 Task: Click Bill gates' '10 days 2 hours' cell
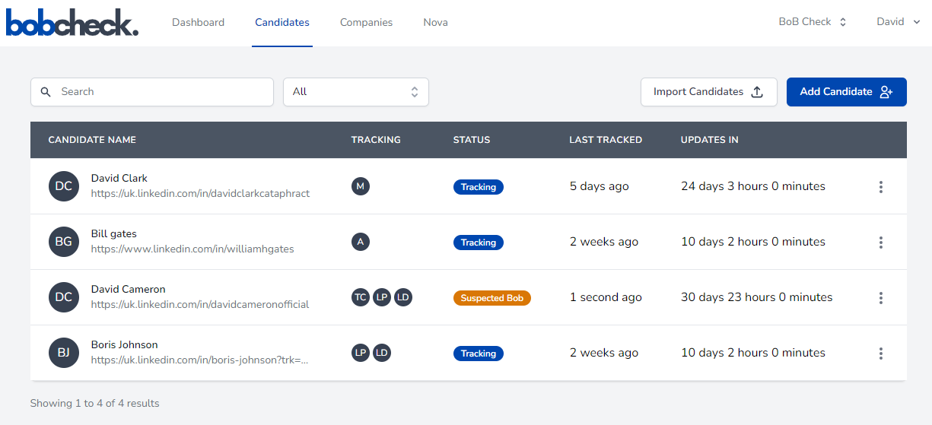753,242
